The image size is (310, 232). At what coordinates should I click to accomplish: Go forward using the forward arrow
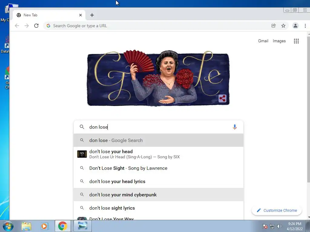click(27, 26)
